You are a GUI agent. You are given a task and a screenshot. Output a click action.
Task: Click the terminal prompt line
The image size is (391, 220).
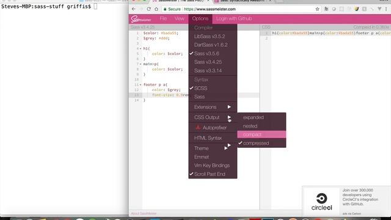point(49,7)
